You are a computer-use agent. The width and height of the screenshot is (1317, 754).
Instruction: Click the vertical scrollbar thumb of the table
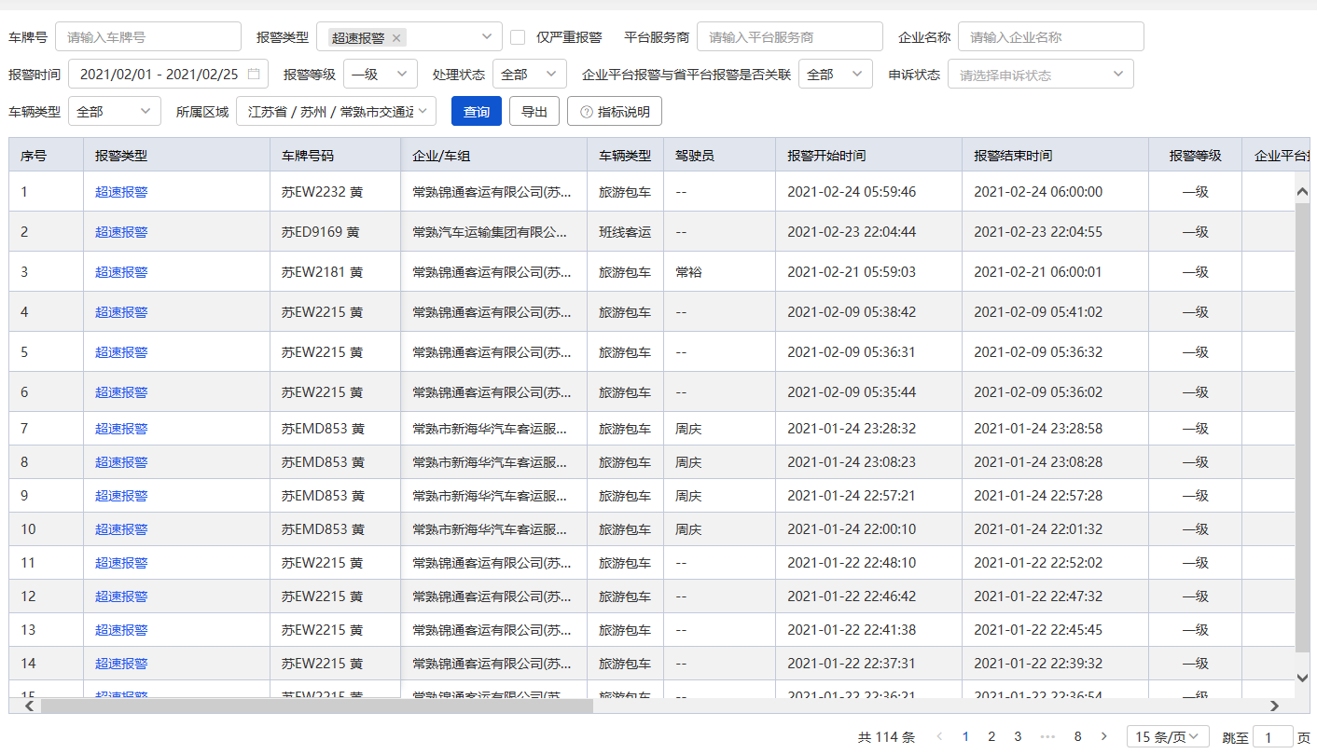[1303, 428]
